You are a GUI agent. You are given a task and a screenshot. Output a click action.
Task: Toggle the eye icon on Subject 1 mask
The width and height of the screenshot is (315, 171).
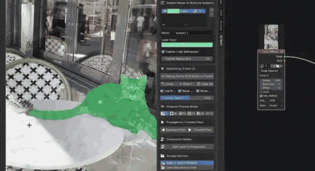pyautogui.click(x=165, y=11)
